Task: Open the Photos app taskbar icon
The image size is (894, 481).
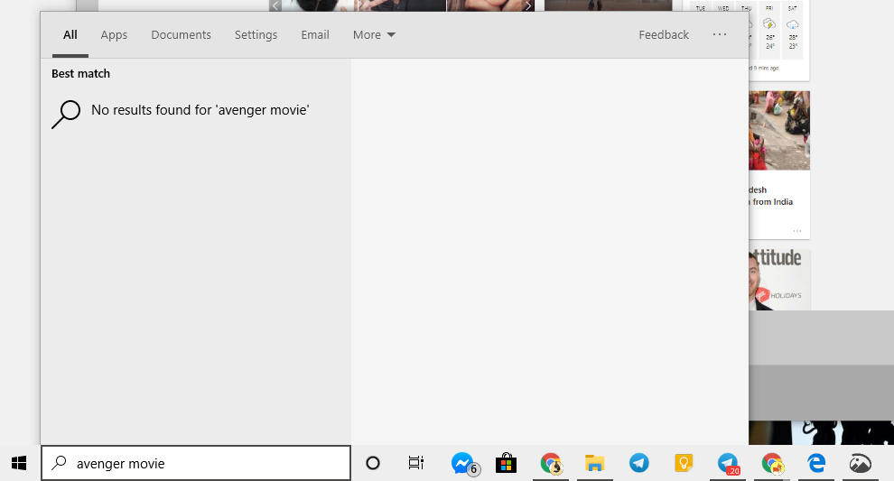Action: click(860, 463)
